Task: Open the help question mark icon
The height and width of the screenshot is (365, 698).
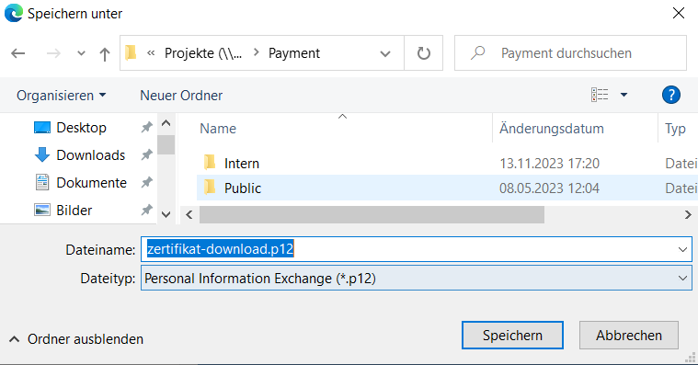Action: pyautogui.click(x=670, y=95)
